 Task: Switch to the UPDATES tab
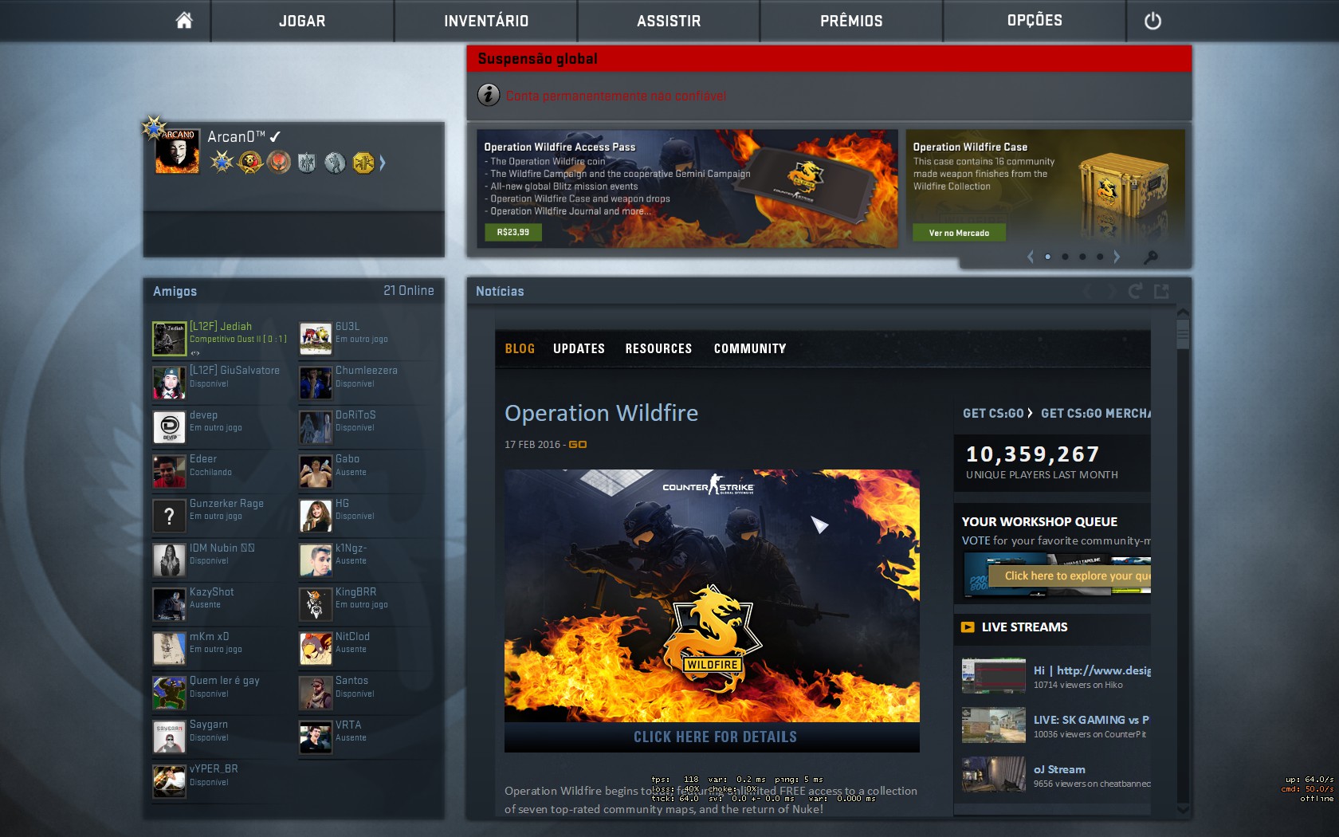tap(579, 349)
